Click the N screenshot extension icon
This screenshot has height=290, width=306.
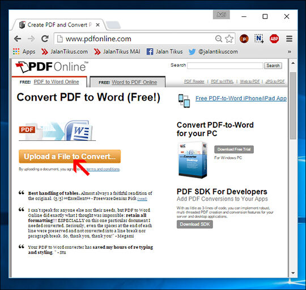(x=259, y=39)
